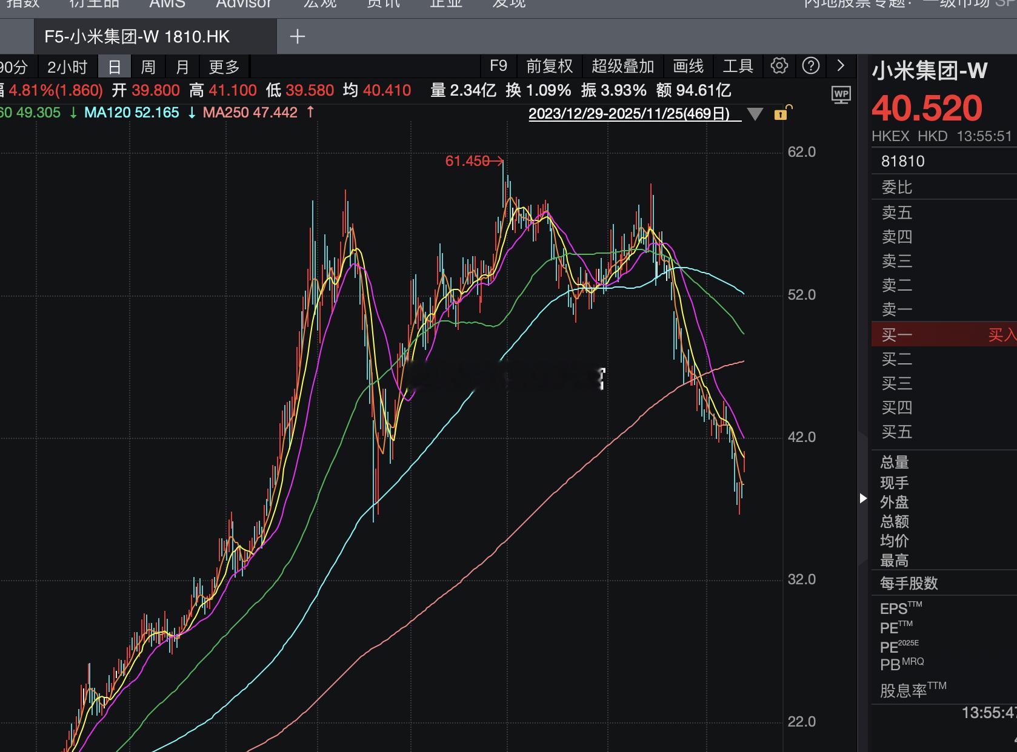Click the MA120 52.165 indicator label
The width and height of the screenshot is (1017, 752).
tap(132, 113)
